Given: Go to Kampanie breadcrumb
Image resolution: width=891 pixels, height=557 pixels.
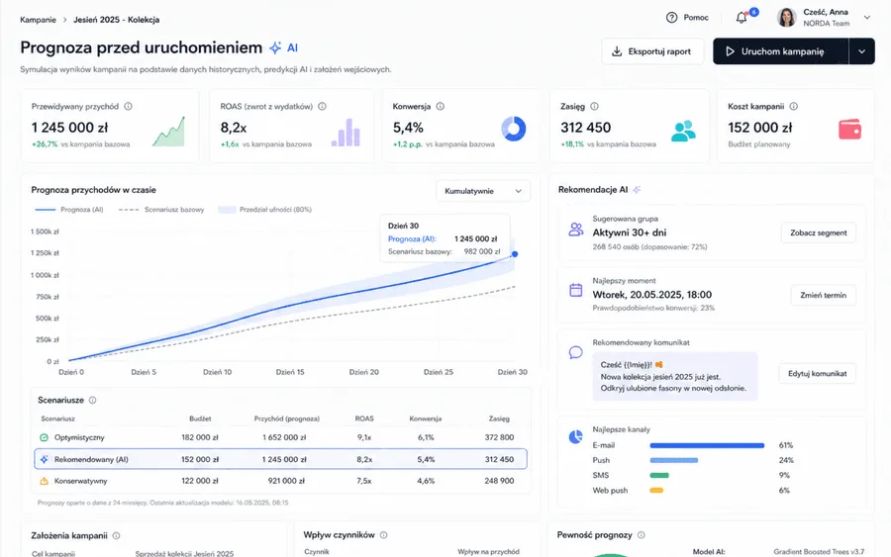Looking at the screenshot, I should 38,20.
